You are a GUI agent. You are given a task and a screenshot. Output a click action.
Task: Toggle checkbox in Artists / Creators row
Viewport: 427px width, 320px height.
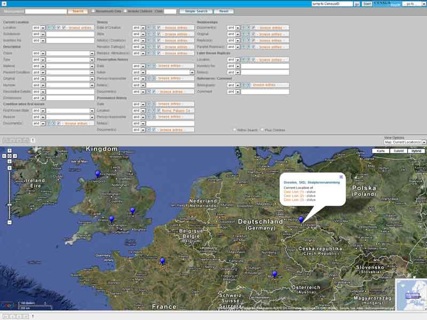tap(159, 41)
